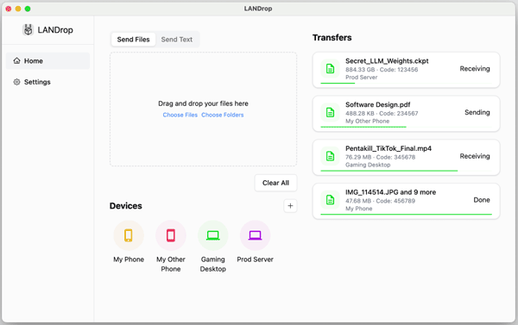Click the Sending status label
The width and height of the screenshot is (518, 325).
pos(477,113)
